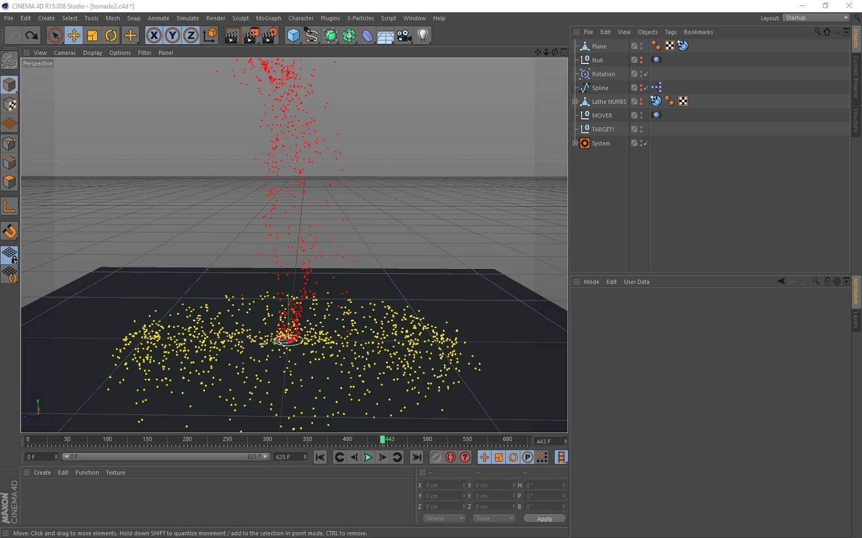Click the Redo arrow icon

pyautogui.click(x=32, y=36)
